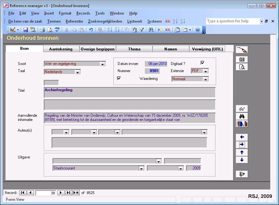Image resolution: width=279 pixels, height=205 pixels.
Task: Run the spelling check tool
Action: point(57,30)
